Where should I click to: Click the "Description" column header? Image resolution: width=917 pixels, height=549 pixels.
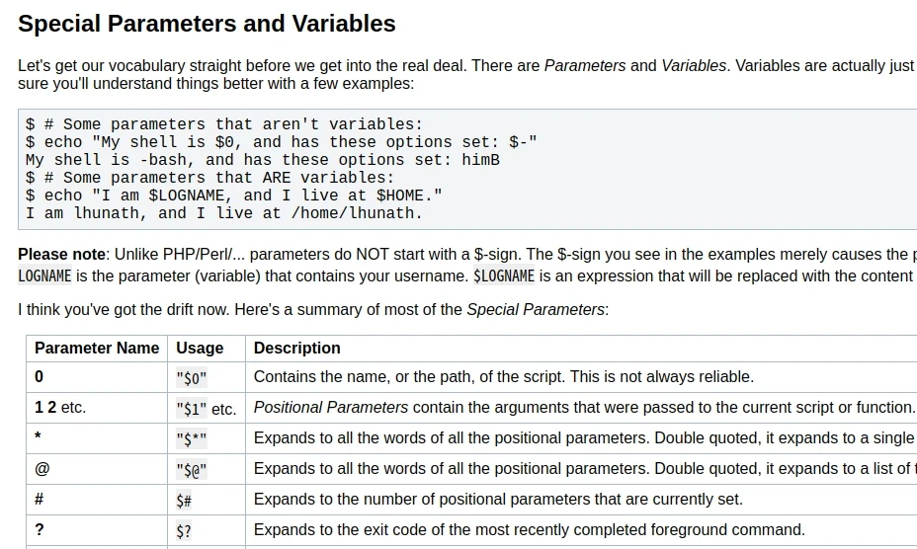tap(296, 349)
